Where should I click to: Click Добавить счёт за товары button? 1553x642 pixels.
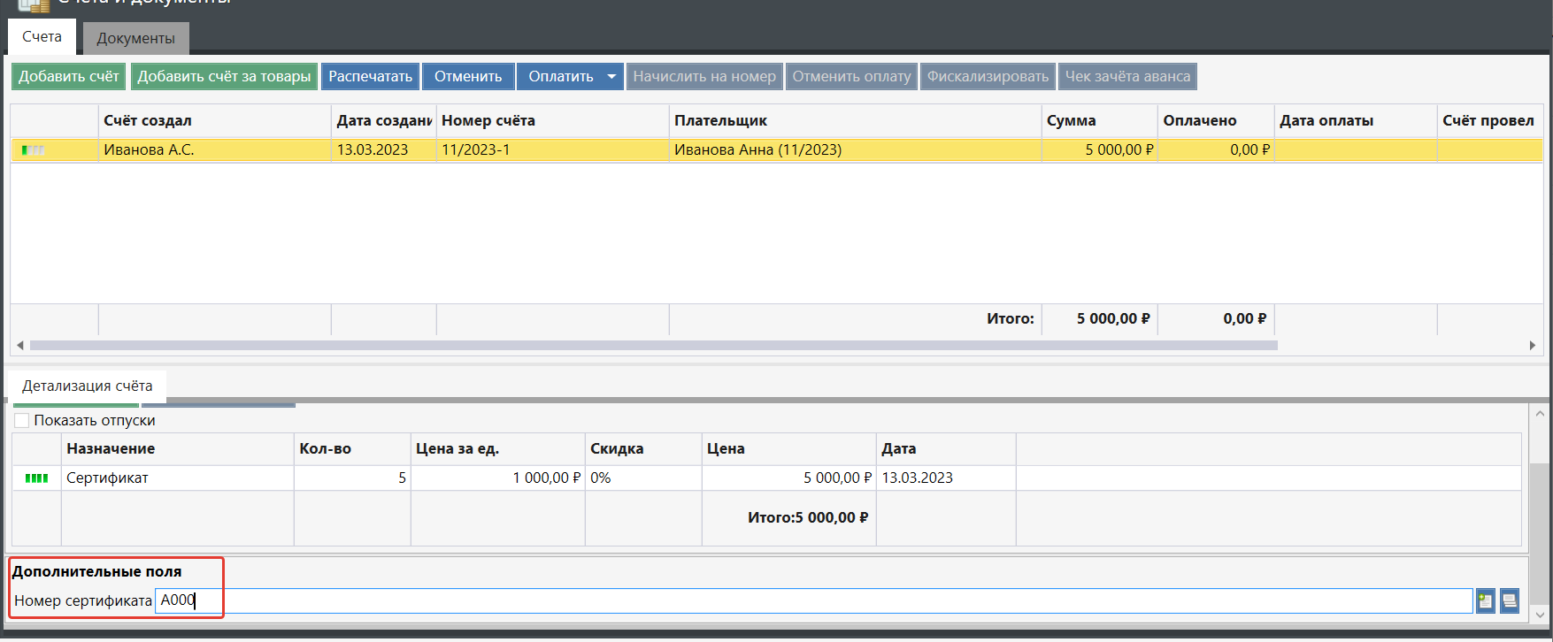(224, 77)
